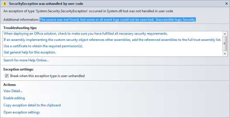Click the Enable editing action

coord(14,98)
